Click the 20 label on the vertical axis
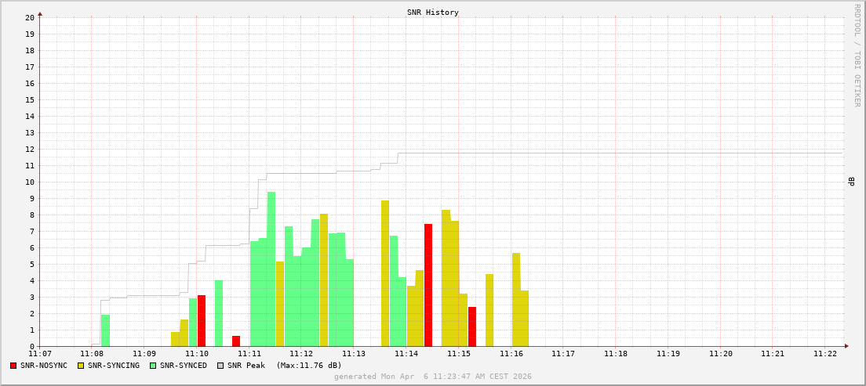Image resolution: width=866 pixels, height=386 pixels. point(30,17)
